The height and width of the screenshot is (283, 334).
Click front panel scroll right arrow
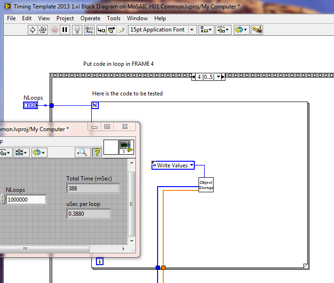(124, 249)
